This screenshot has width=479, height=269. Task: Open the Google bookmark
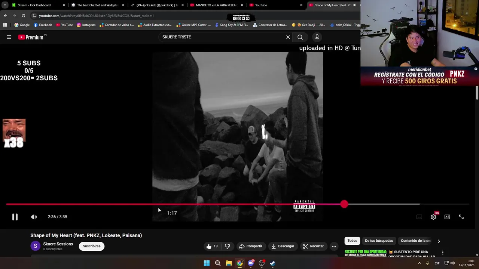22,25
